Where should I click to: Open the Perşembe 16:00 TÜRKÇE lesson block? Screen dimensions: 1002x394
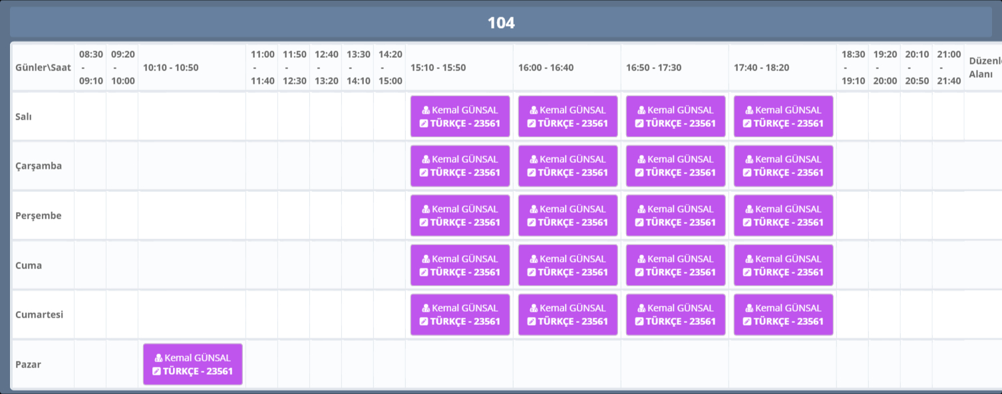pos(568,215)
